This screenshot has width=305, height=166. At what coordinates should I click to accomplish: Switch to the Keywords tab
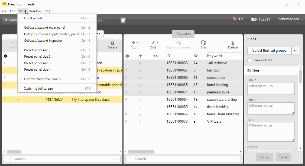click(x=183, y=34)
